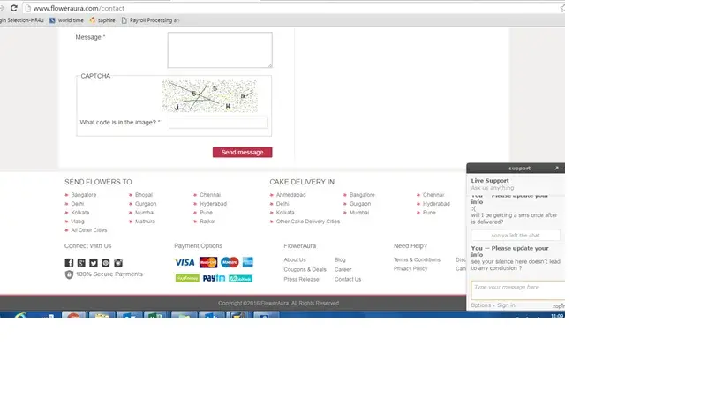Click the American Express payment logo
The height and width of the screenshot is (406, 723).
click(x=247, y=262)
